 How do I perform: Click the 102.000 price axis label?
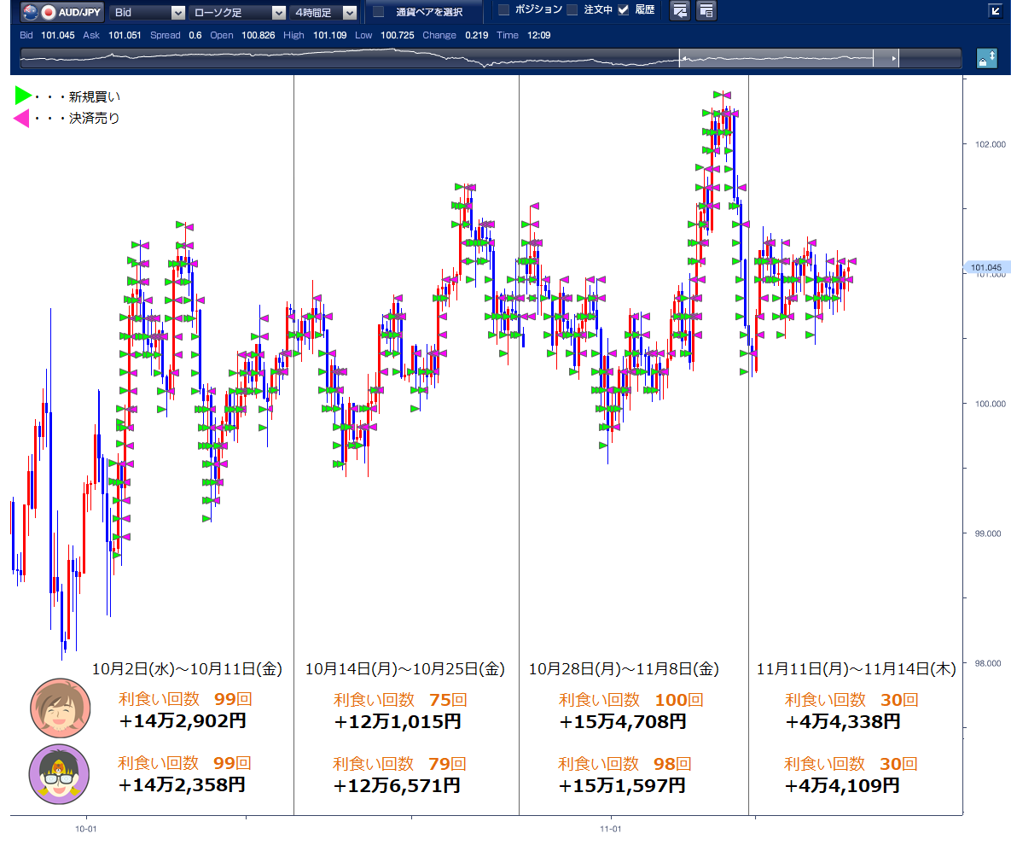click(x=990, y=144)
